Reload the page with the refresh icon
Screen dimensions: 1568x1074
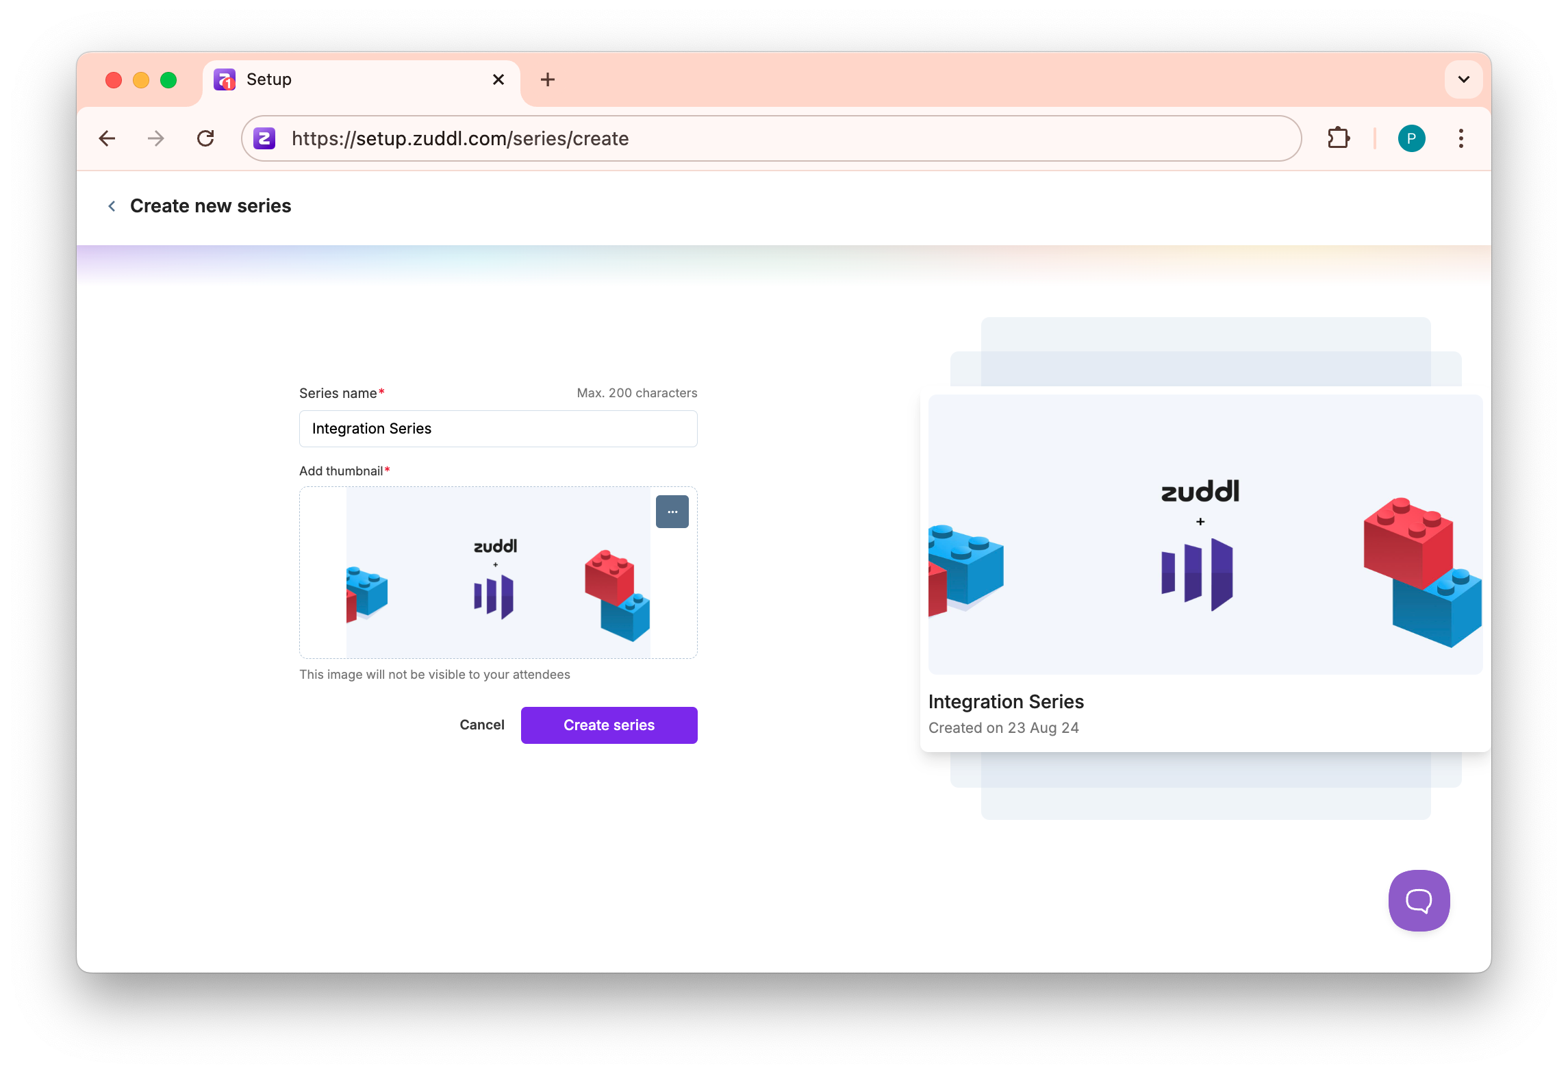pos(205,138)
